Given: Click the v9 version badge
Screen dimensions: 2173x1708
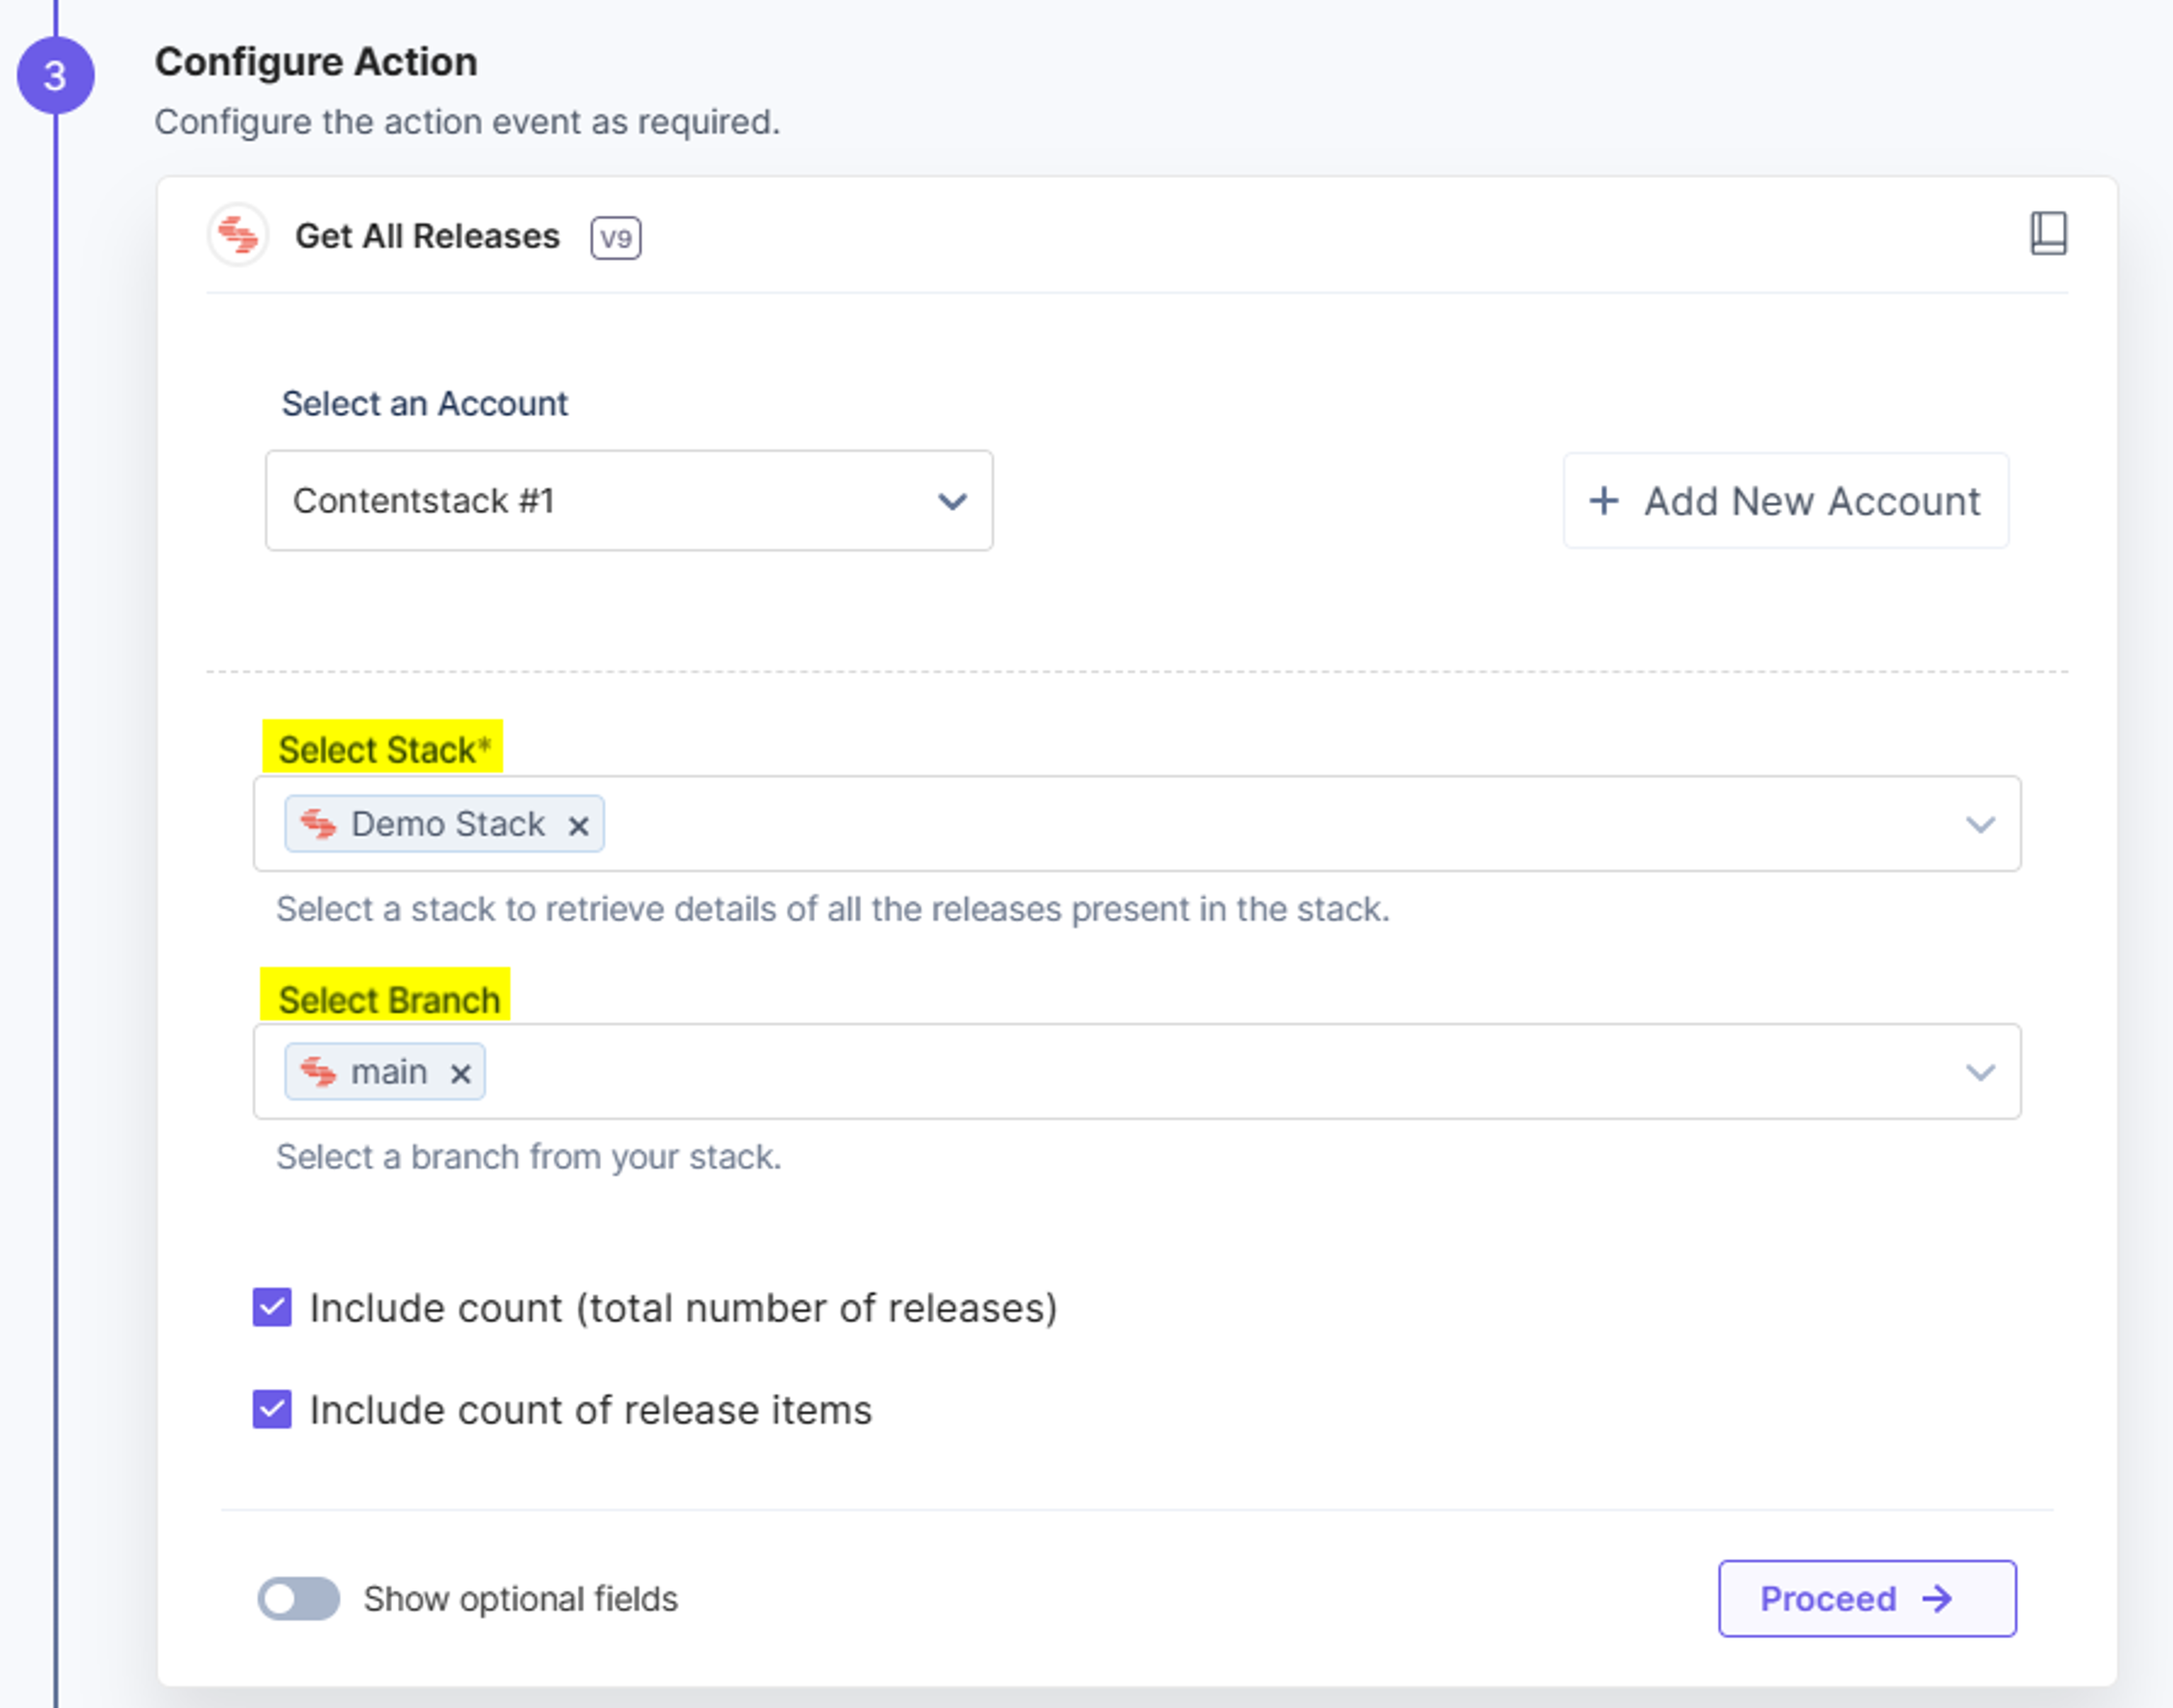Looking at the screenshot, I should (x=616, y=238).
